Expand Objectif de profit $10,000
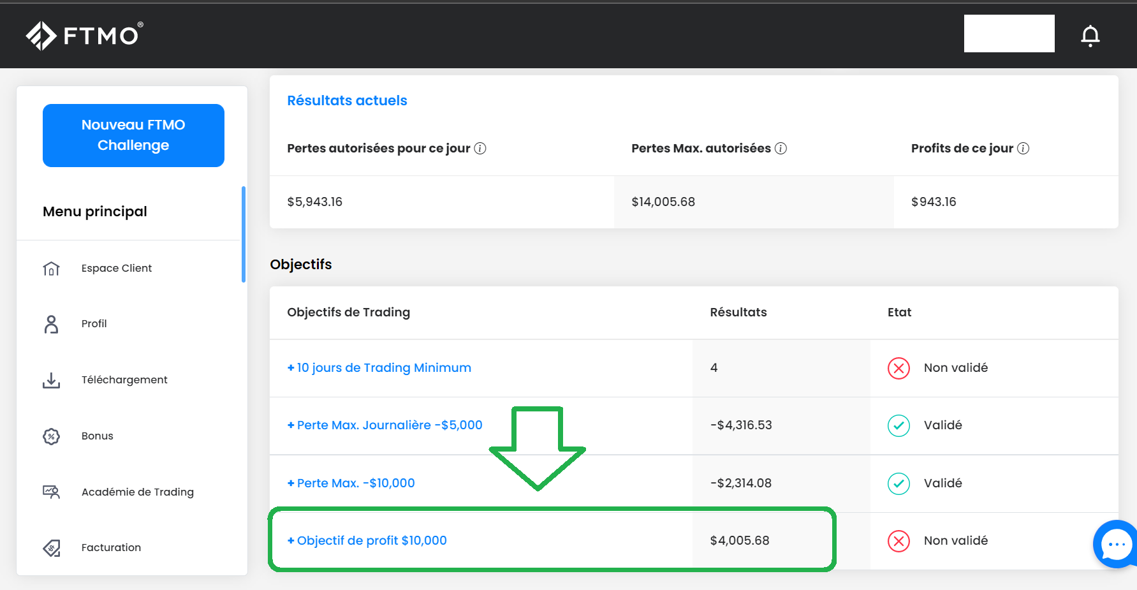The height and width of the screenshot is (590, 1137). (x=367, y=541)
